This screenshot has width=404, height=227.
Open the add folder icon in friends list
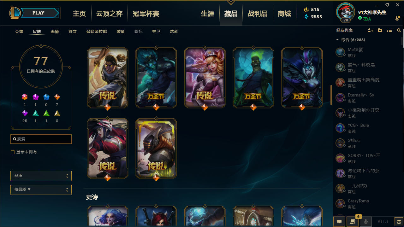[380, 31]
